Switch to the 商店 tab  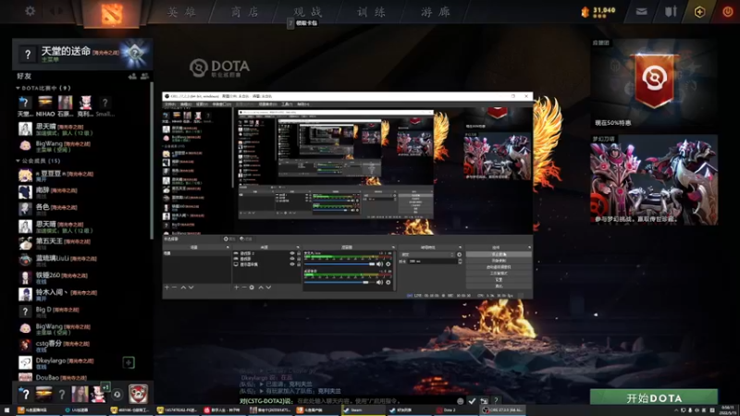coord(245,12)
